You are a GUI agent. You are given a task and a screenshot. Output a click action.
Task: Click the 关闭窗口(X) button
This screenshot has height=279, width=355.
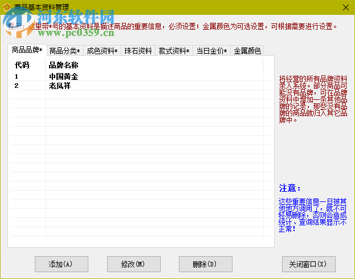click(309, 264)
